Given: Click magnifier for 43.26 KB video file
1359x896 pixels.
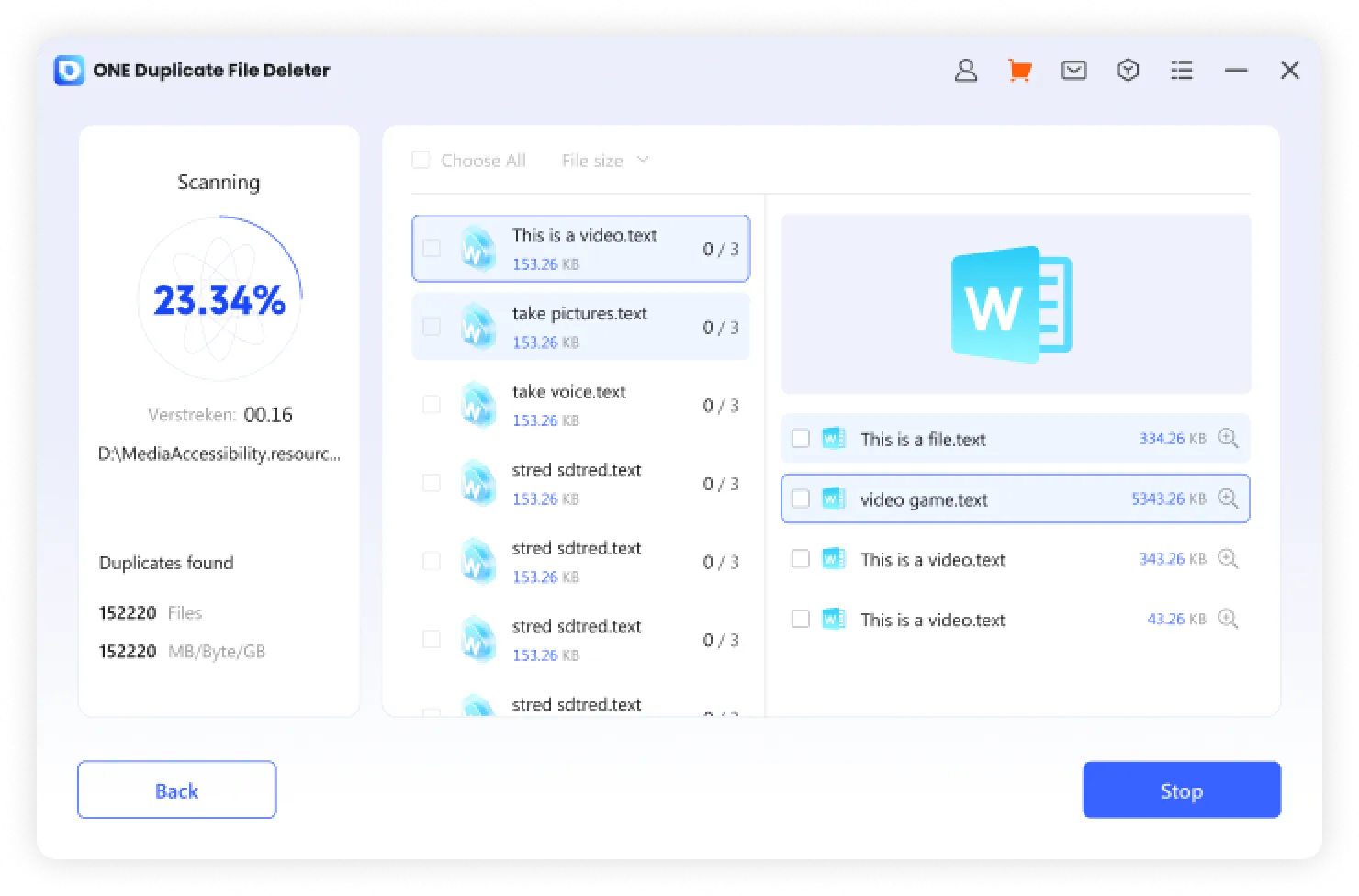Looking at the screenshot, I should 1228,619.
